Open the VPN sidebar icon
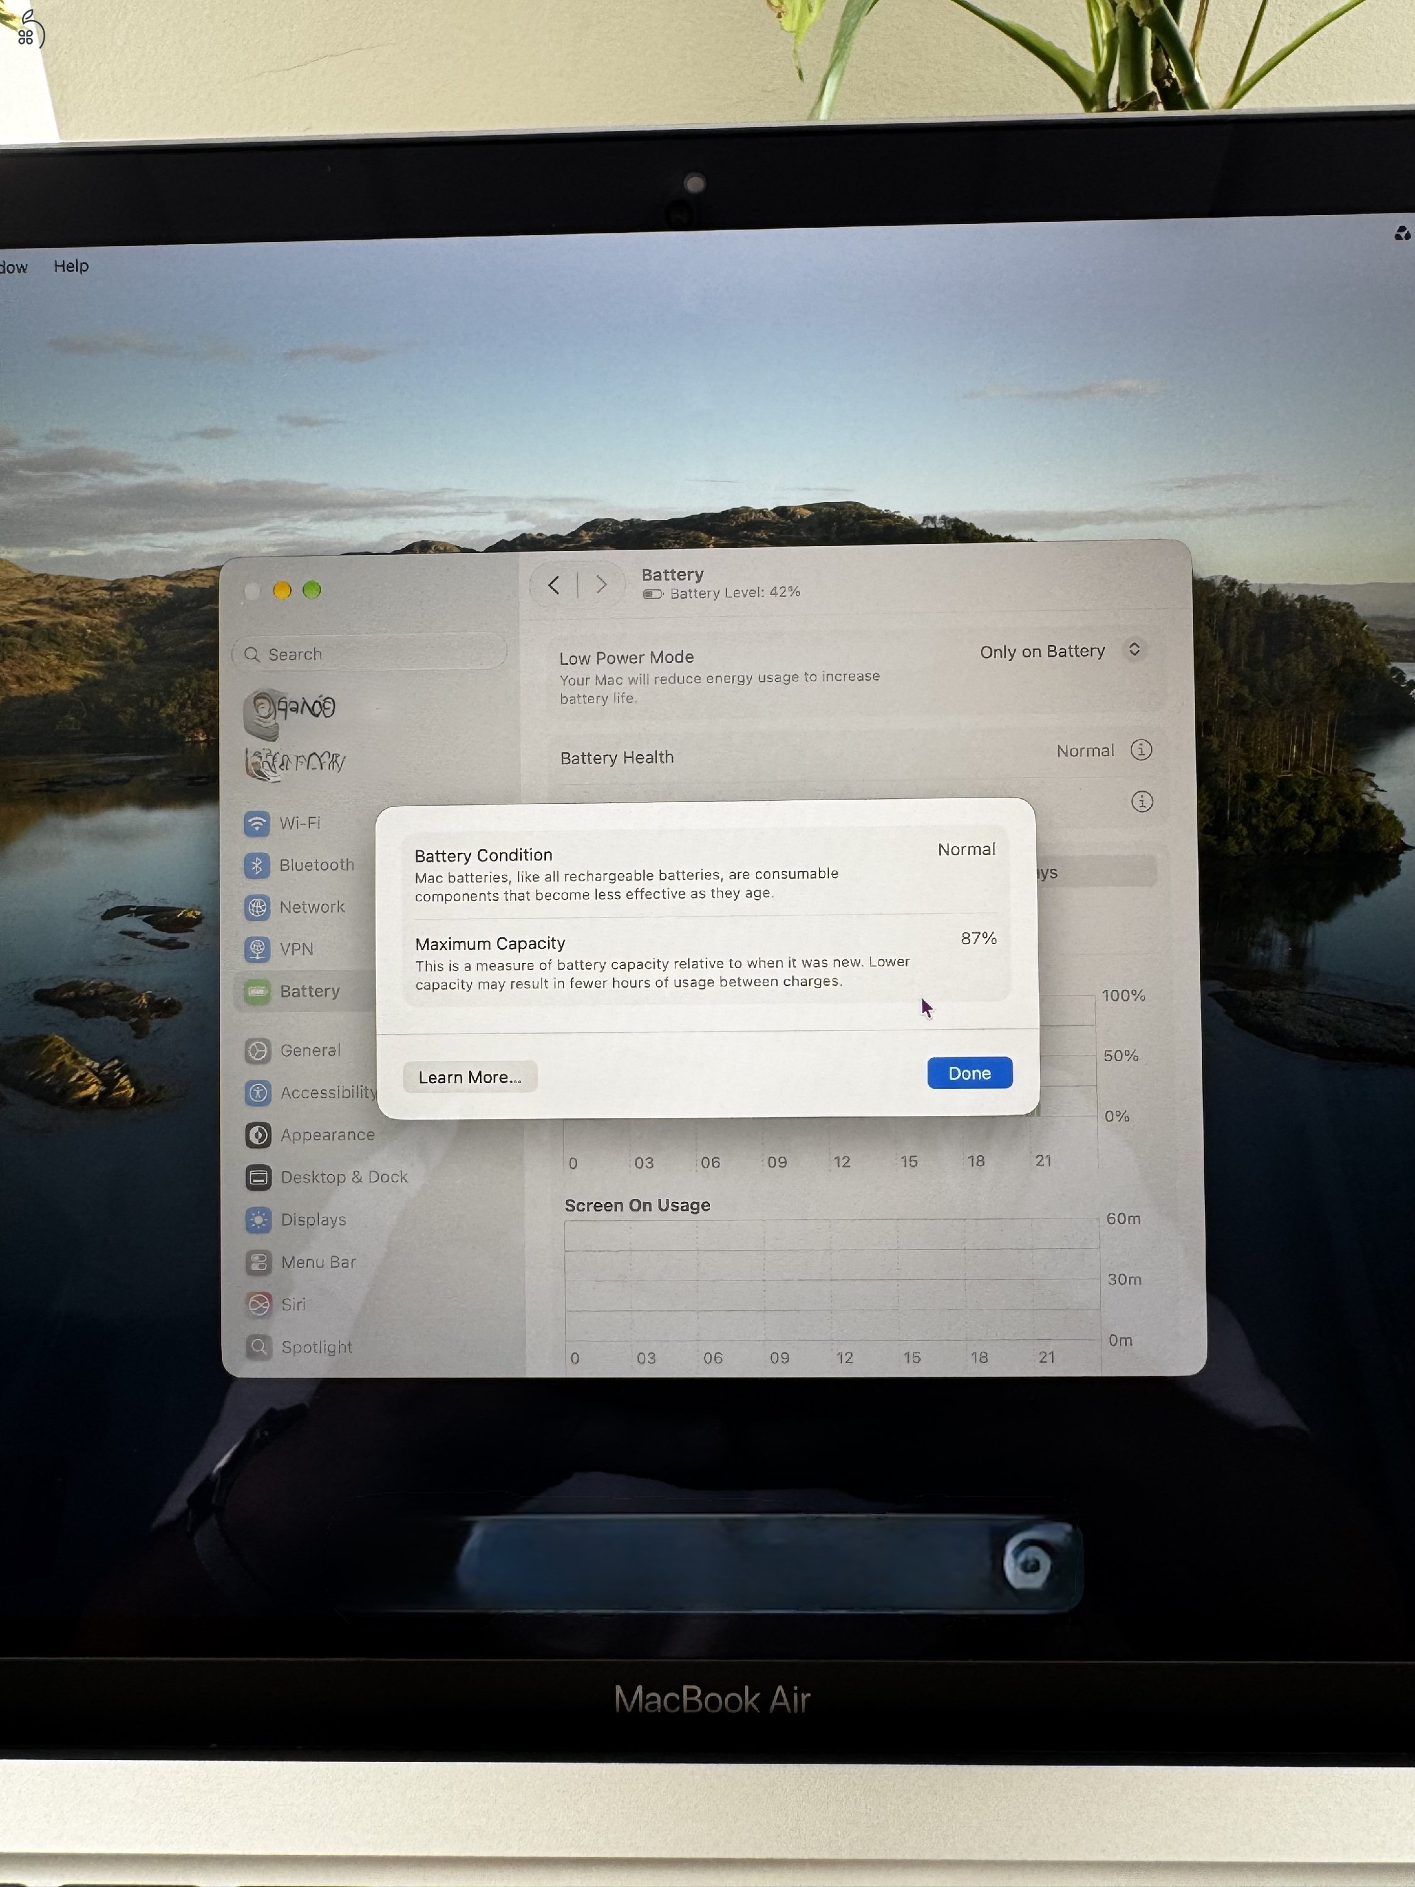 [258, 949]
